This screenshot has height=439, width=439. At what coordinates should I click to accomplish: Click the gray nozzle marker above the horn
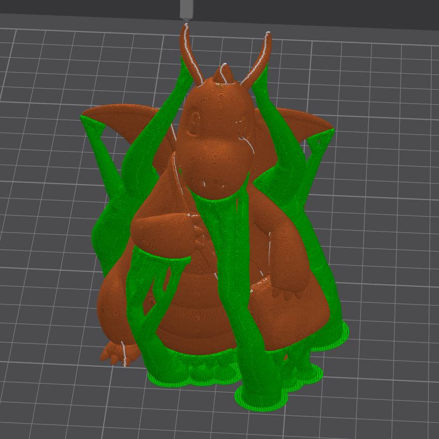pyautogui.click(x=187, y=9)
